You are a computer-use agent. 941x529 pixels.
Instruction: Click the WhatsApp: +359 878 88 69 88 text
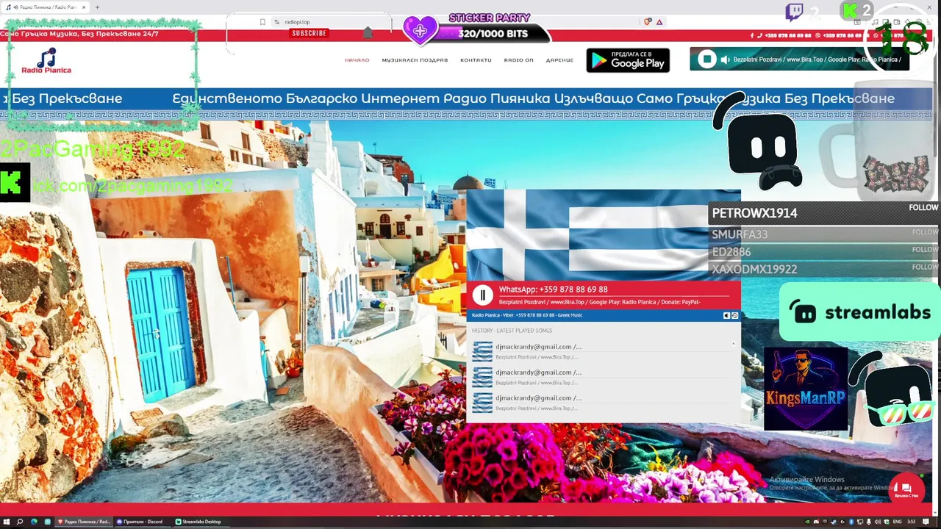553,289
